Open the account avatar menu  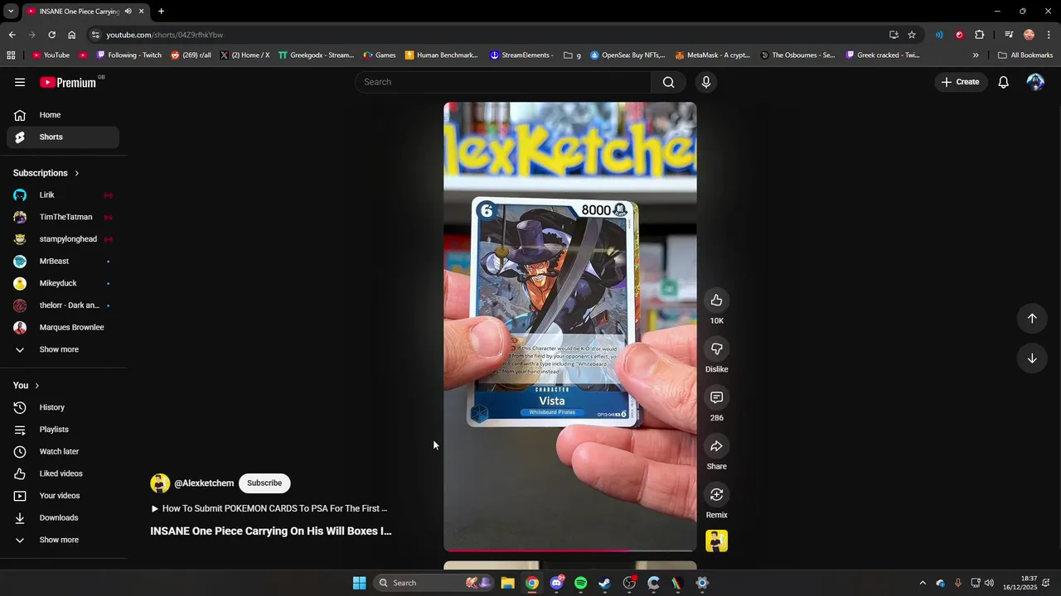[1035, 82]
